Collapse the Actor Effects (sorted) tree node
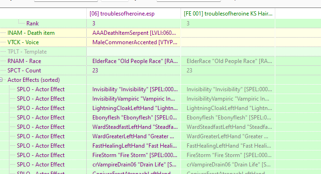Image resolution: width=321 pixels, height=174 pixels. (x=1, y=80)
